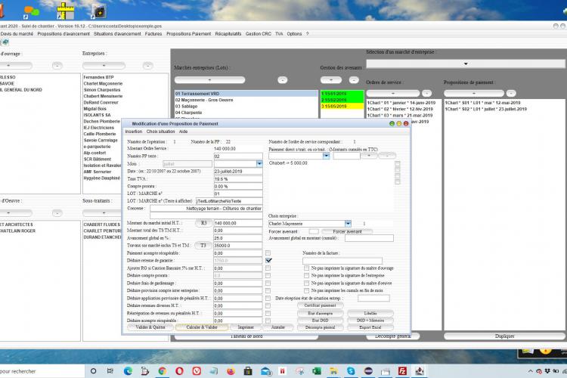Open Task View in the taskbar
The width and height of the screenshot is (567, 378).
coord(110,371)
